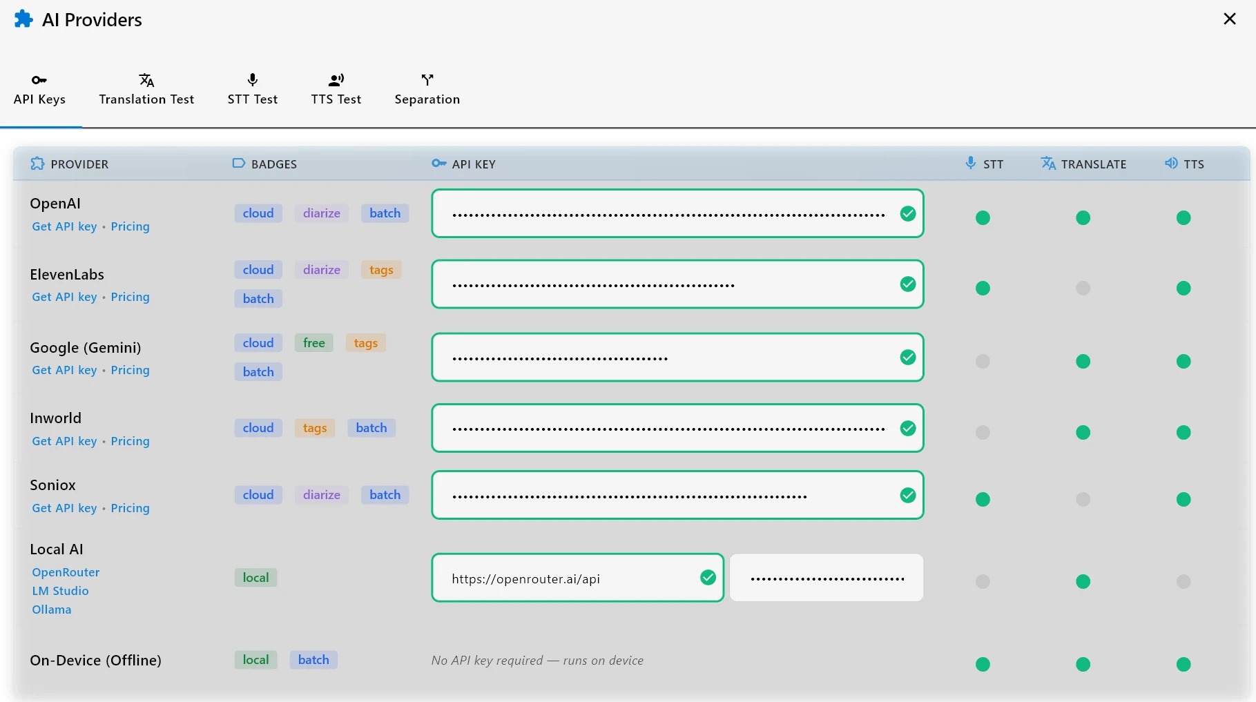This screenshot has height=702, width=1256.
Task: Click the Soniox API key field
Action: [x=677, y=496]
